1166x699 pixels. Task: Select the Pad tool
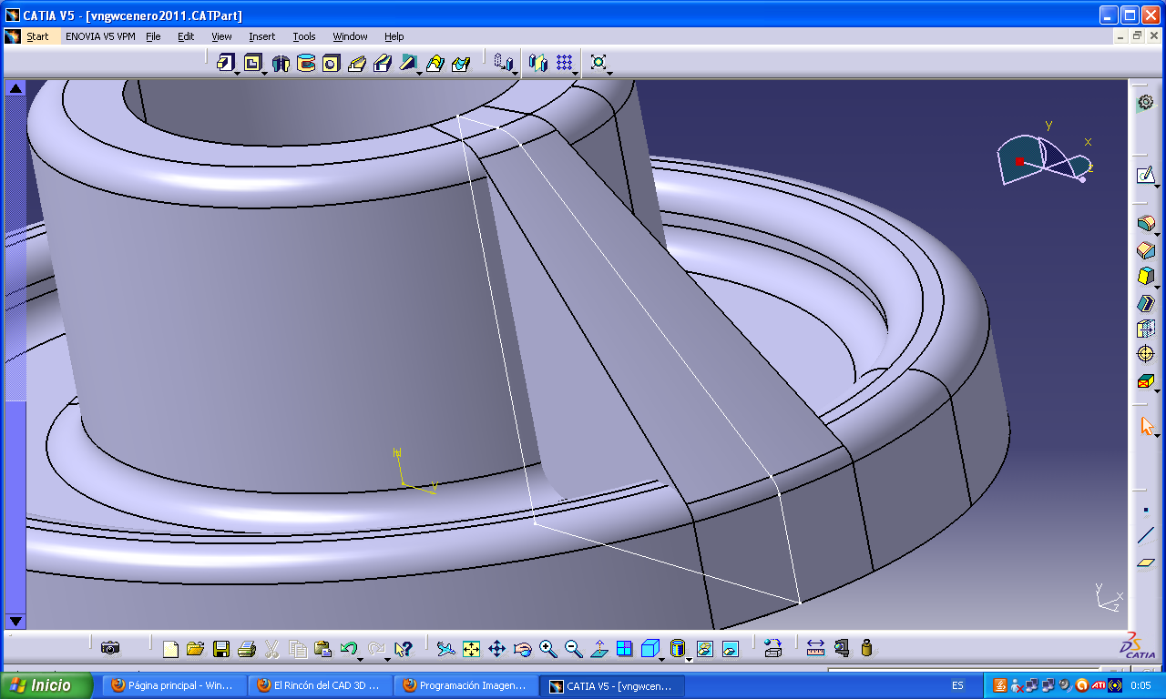[x=225, y=63]
